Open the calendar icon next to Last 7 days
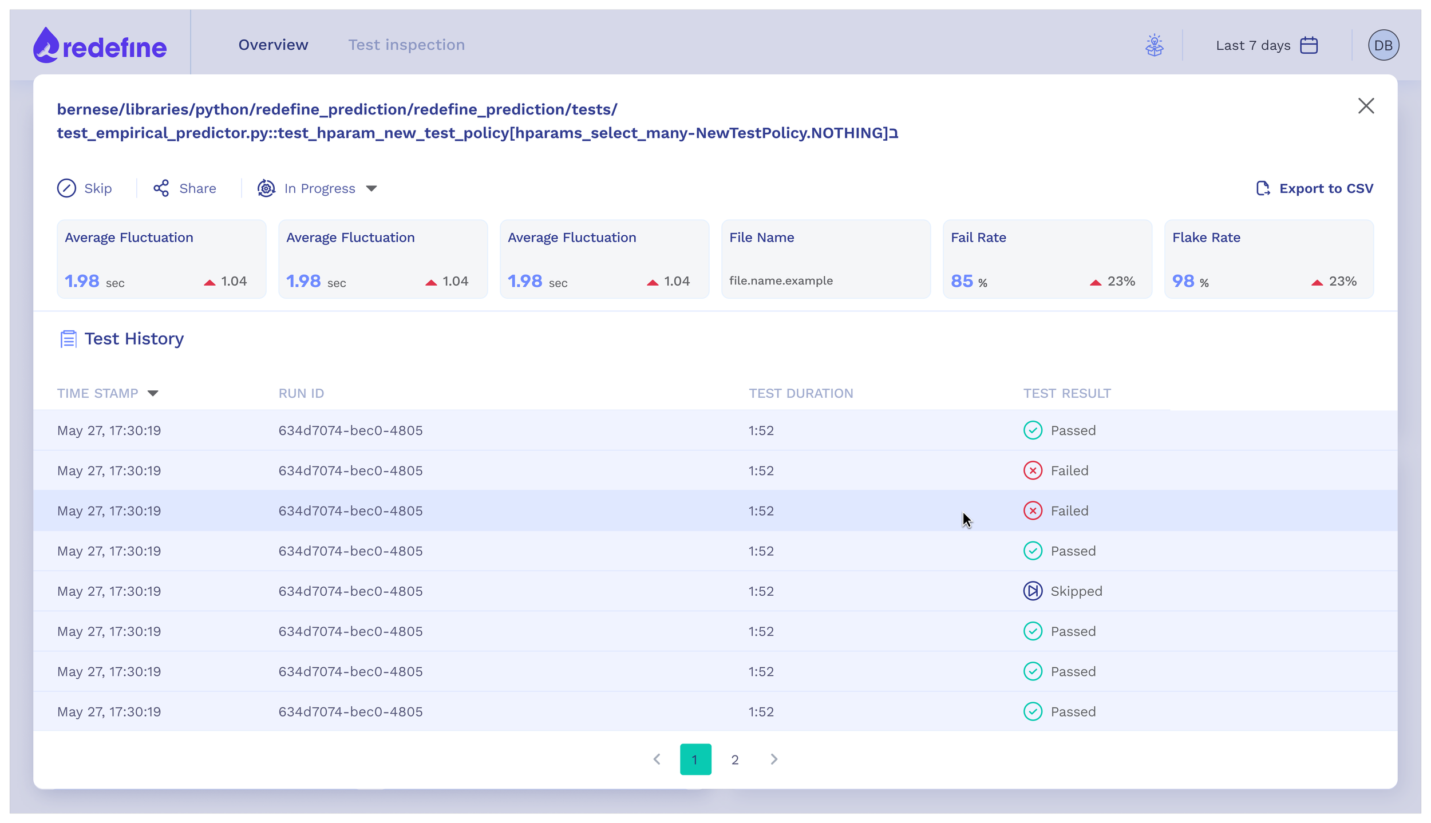This screenshot has width=1431, height=823. (x=1309, y=45)
